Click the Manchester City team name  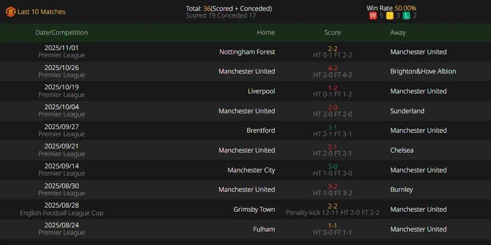[251, 170]
